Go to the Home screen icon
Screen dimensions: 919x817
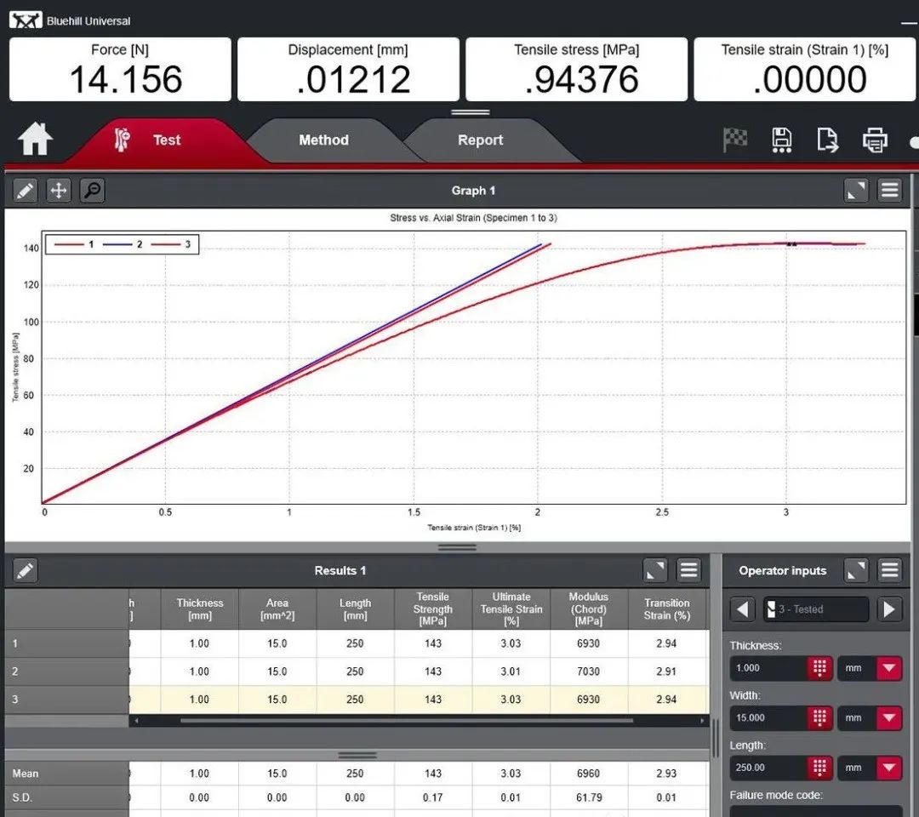pos(36,140)
